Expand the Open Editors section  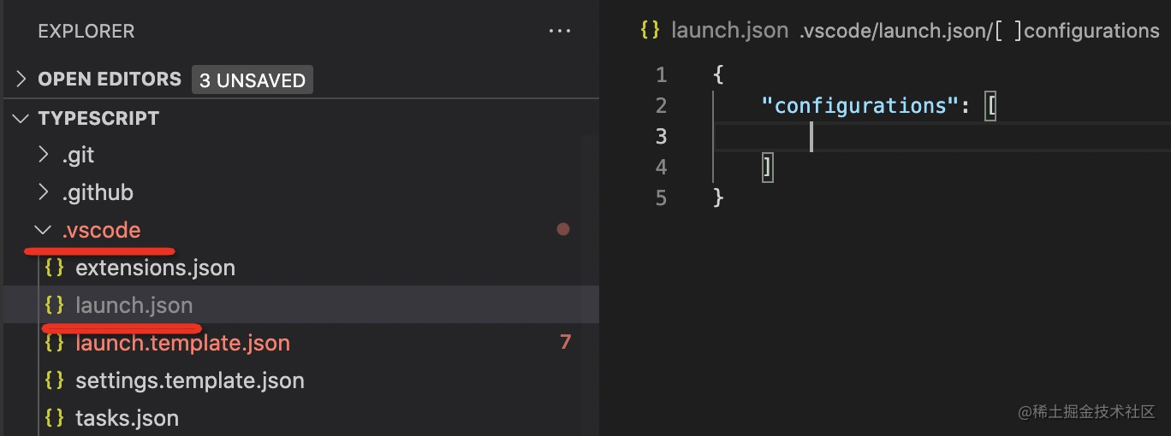21,80
